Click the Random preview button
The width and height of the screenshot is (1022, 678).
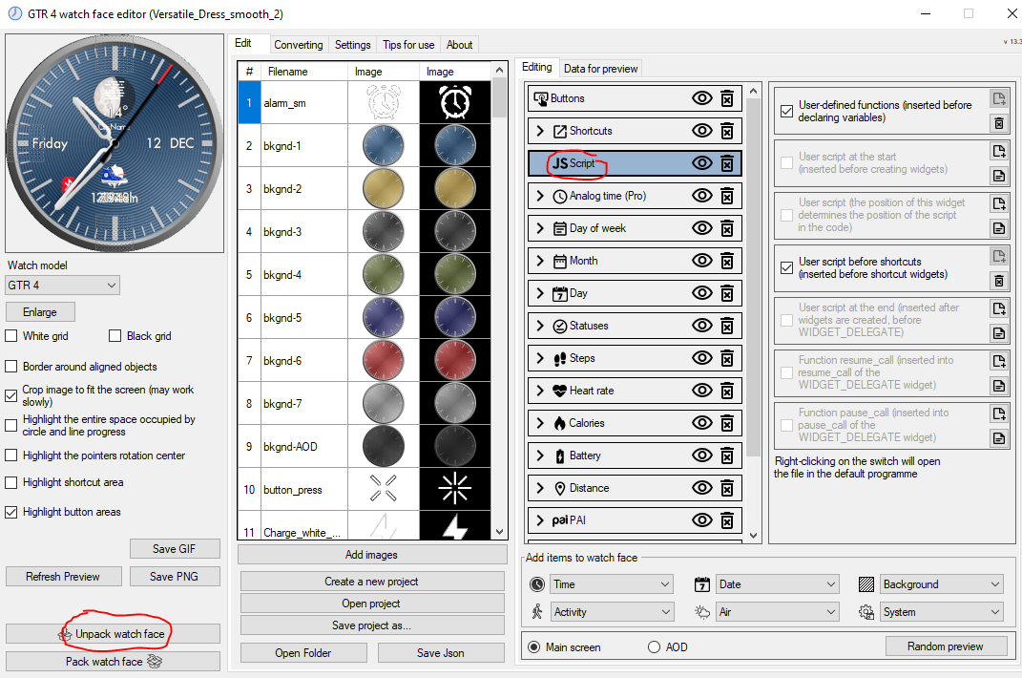[945, 646]
